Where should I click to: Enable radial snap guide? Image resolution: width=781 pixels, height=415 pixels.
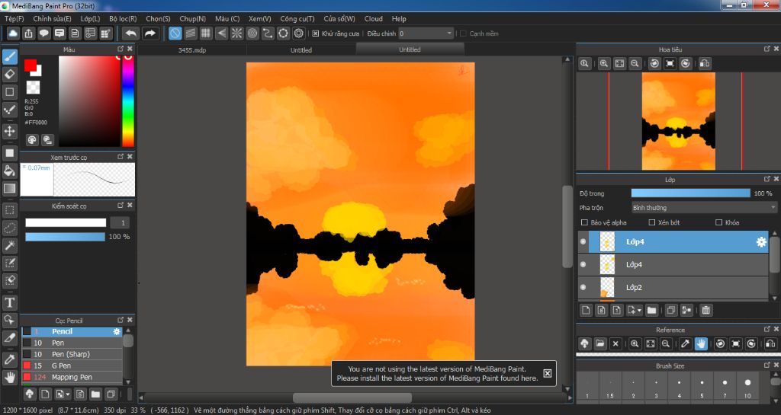(236, 34)
